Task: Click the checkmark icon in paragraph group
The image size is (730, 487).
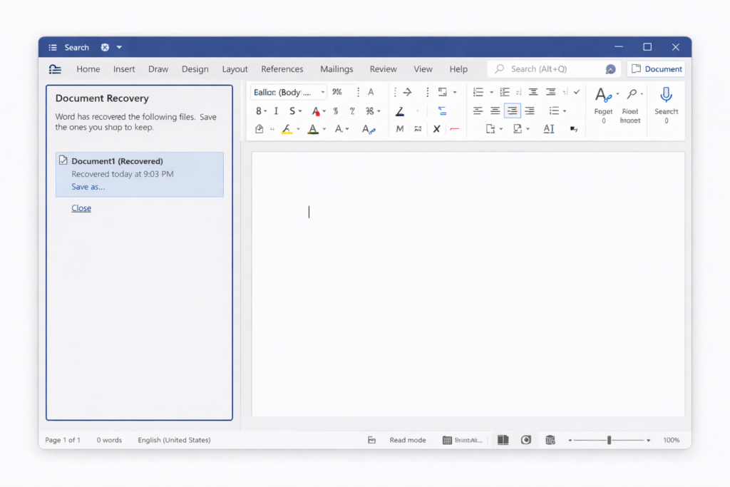Action: coord(577,92)
